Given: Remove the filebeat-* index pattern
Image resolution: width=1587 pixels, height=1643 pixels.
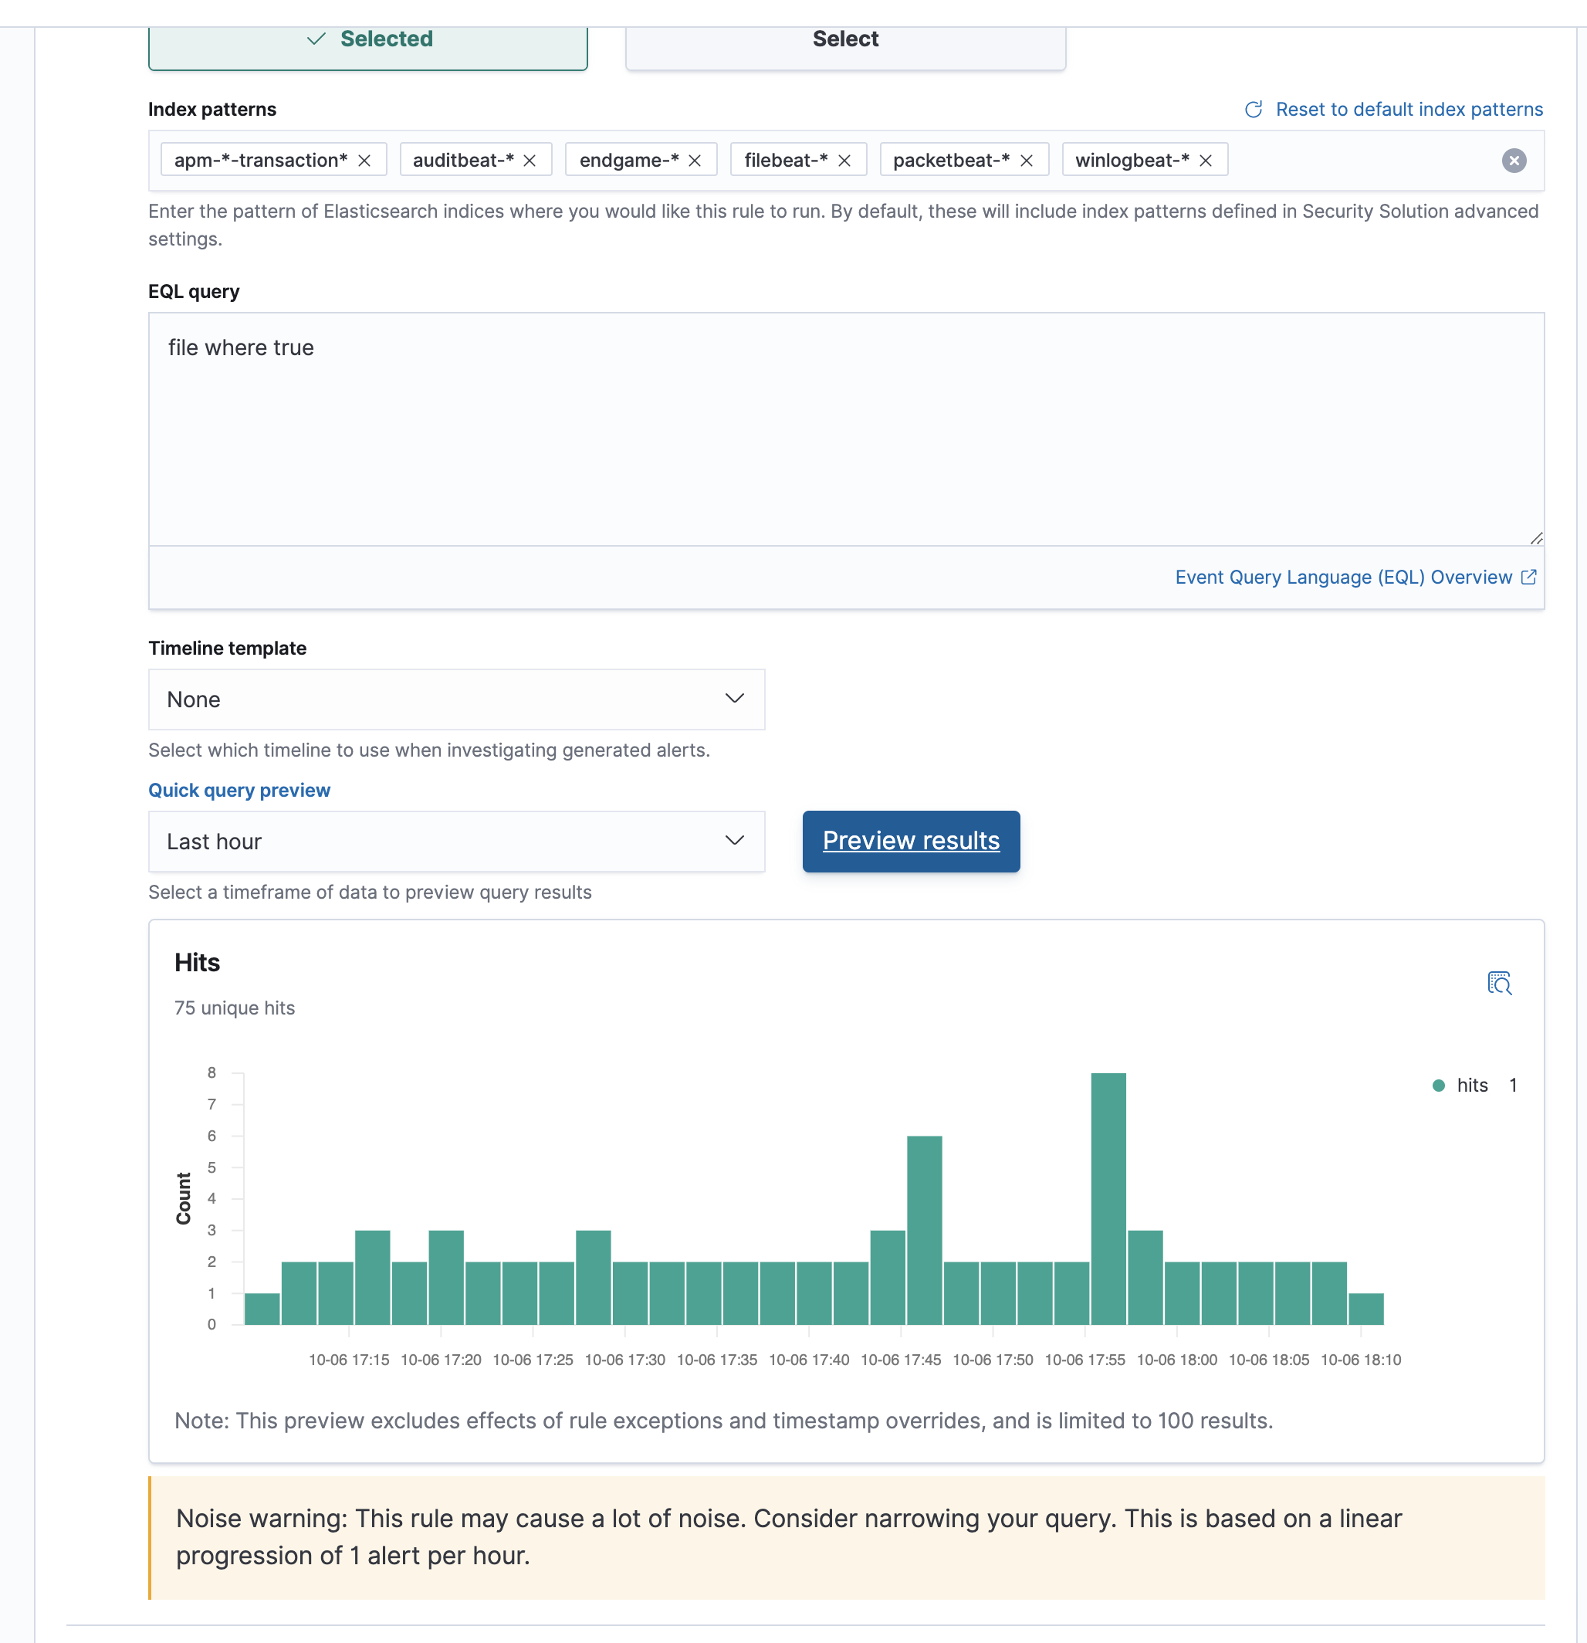Looking at the screenshot, I should (x=844, y=160).
